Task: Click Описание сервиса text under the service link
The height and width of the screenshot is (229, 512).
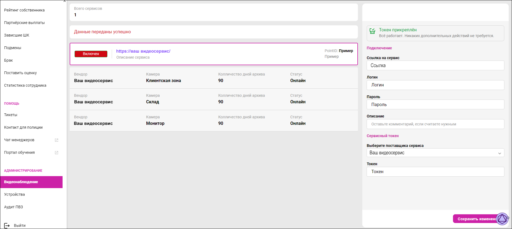Action: 133,57
